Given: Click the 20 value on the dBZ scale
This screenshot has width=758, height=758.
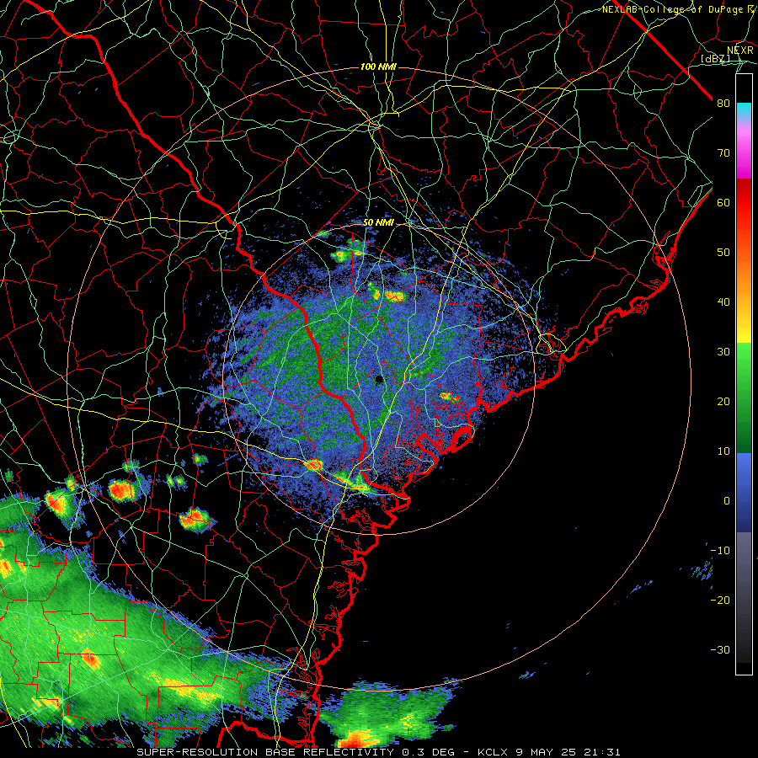Looking at the screenshot, I should coord(723,401).
